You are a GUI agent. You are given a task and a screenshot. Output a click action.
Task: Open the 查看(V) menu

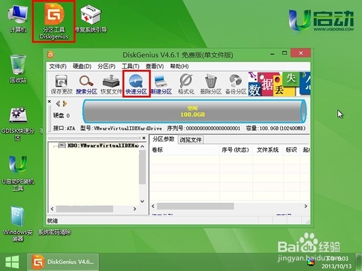click(154, 66)
